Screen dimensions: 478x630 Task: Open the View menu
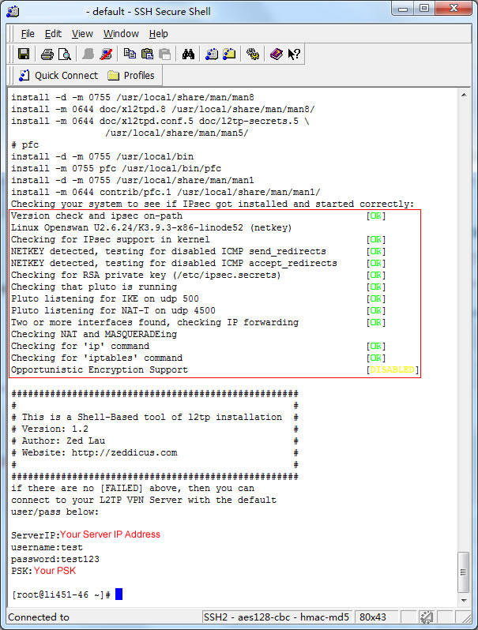pyautogui.click(x=82, y=34)
